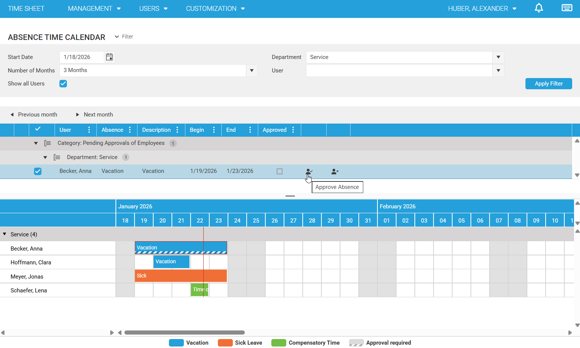Open the Start Date calendar picker
This screenshot has width=580, height=348.
109,57
